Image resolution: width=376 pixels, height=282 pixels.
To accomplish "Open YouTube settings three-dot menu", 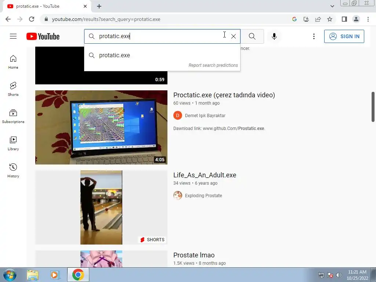I will coord(314,36).
